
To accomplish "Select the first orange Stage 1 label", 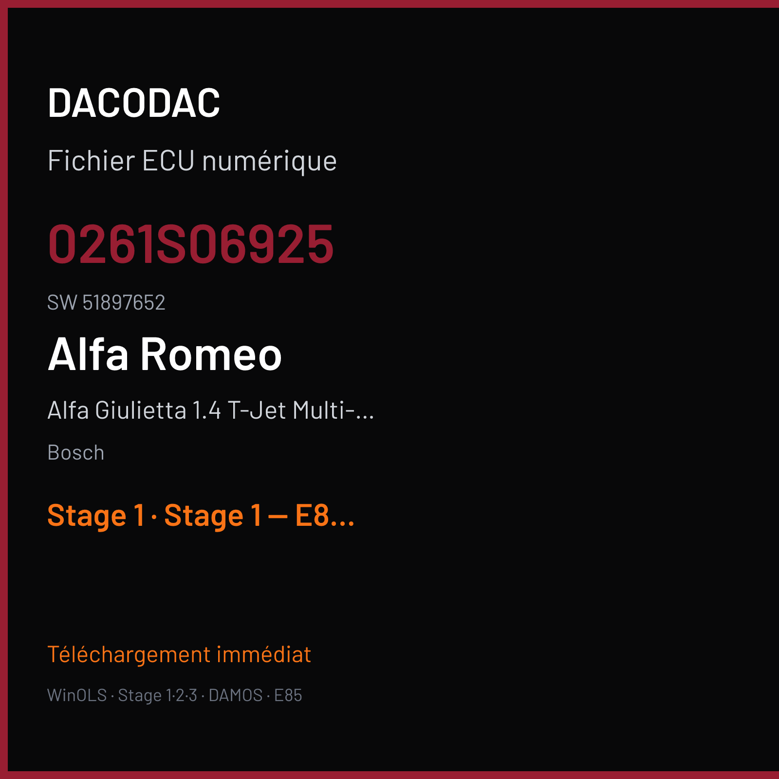I will 96,516.
